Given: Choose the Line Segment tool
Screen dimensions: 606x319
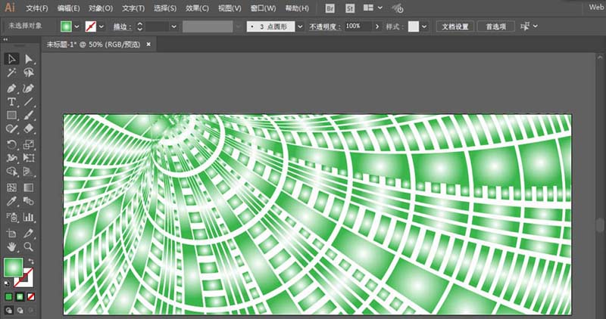Looking at the screenshot, I should 29,102.
